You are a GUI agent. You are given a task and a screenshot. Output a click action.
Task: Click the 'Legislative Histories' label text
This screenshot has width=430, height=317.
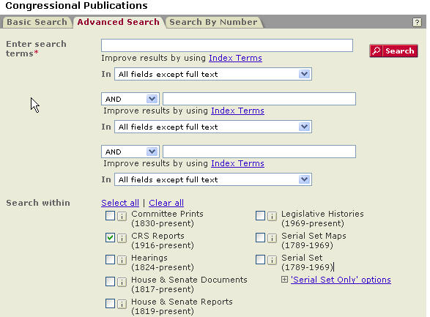coord(322,214)
